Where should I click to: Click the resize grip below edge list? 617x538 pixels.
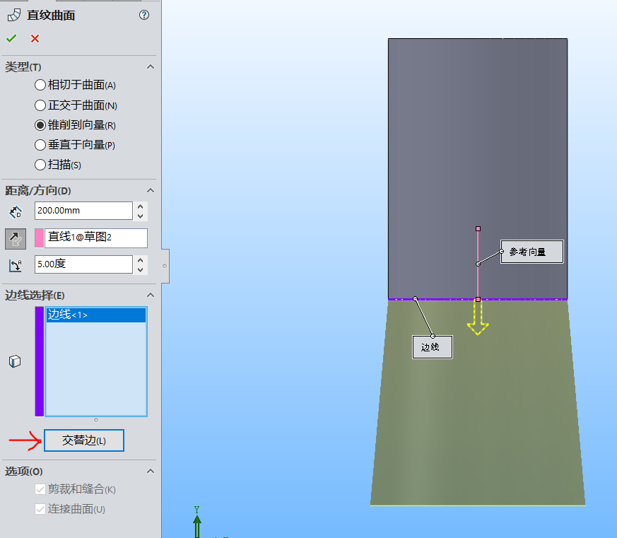(96, 420)
